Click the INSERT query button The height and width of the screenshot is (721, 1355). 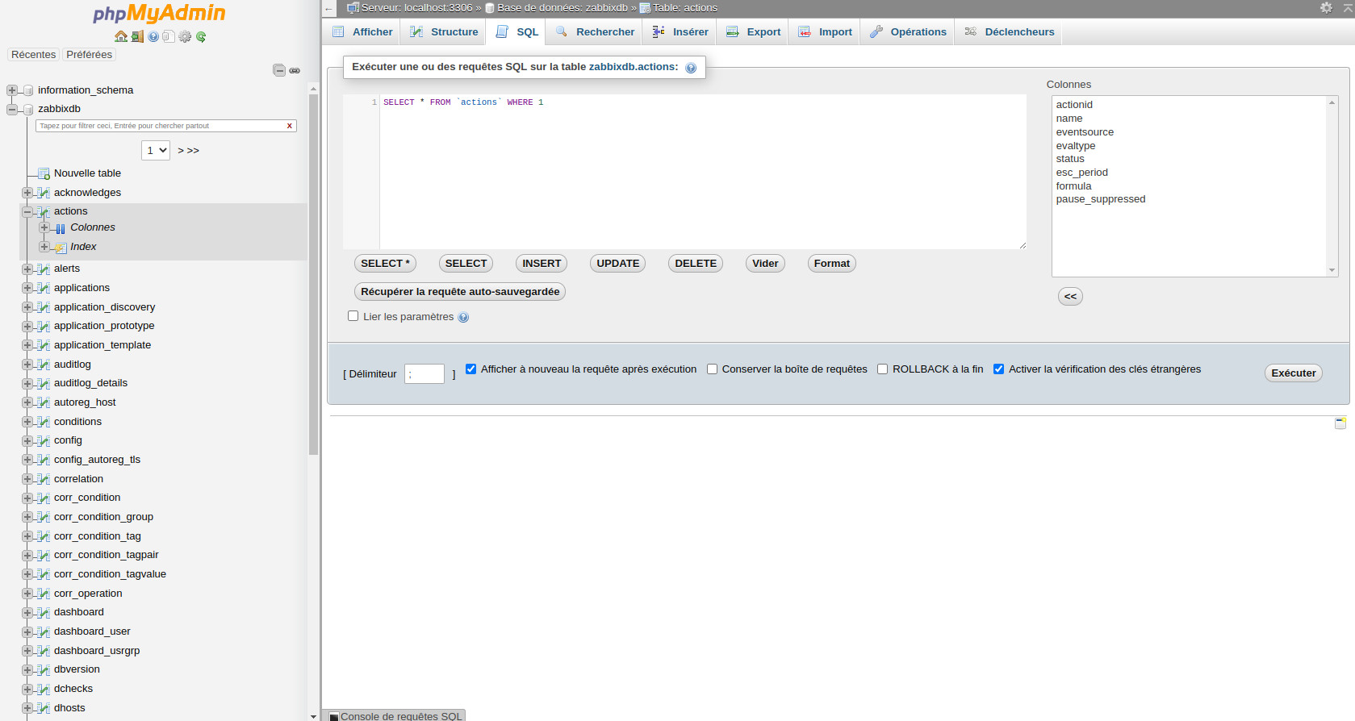(542, 264)
